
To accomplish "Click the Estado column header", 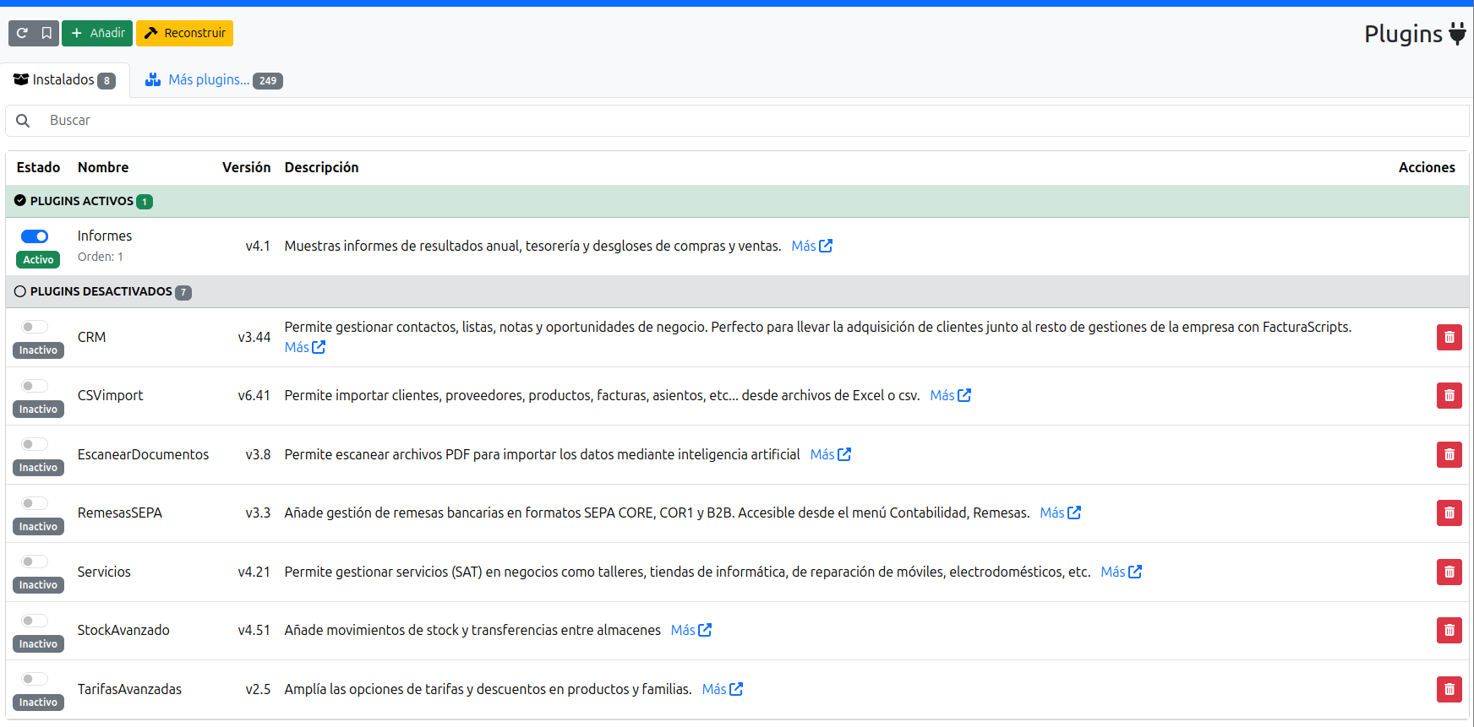I will (38, 167).
